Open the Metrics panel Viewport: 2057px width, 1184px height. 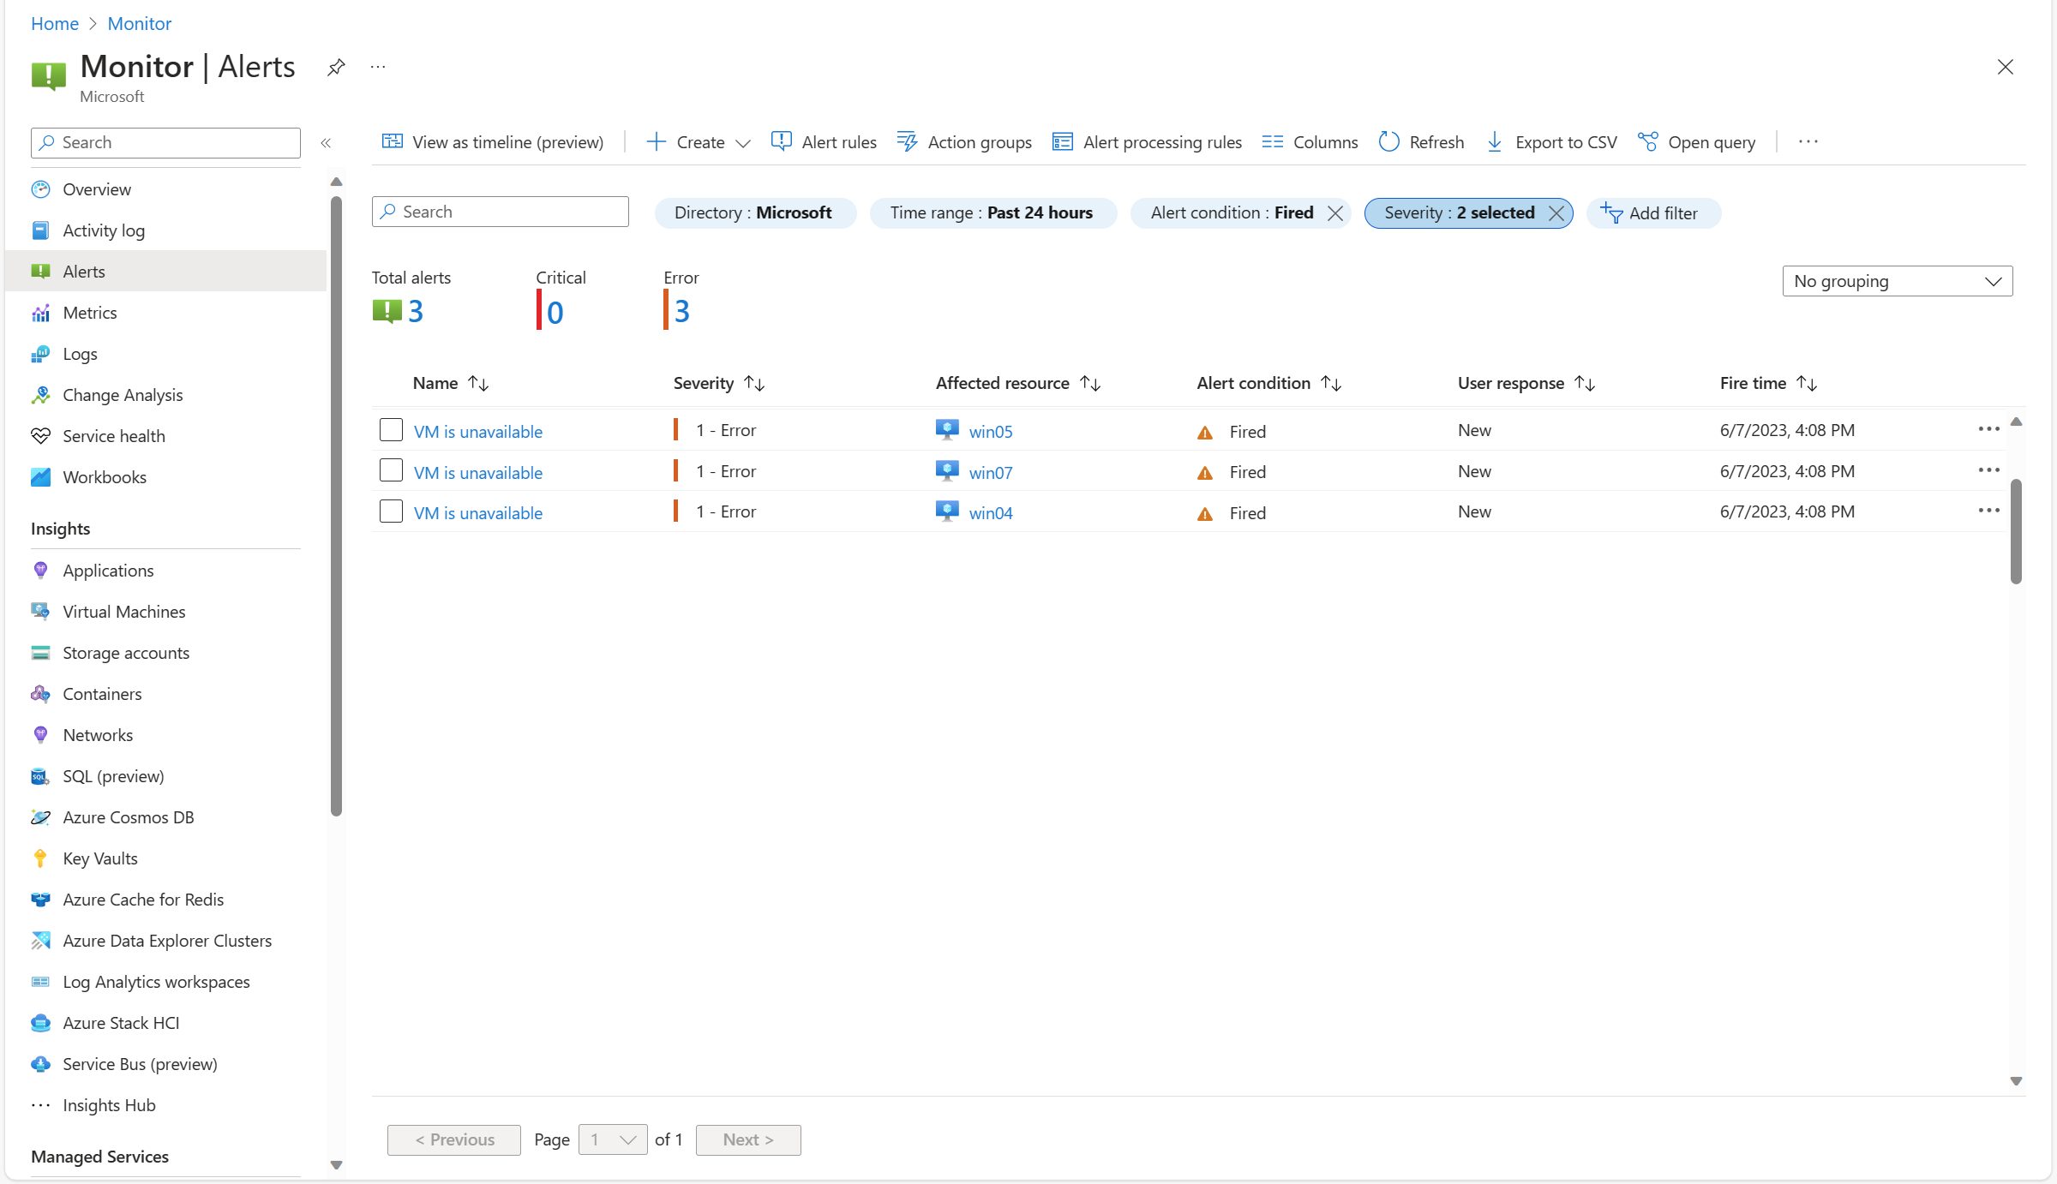tap(89, 311)
